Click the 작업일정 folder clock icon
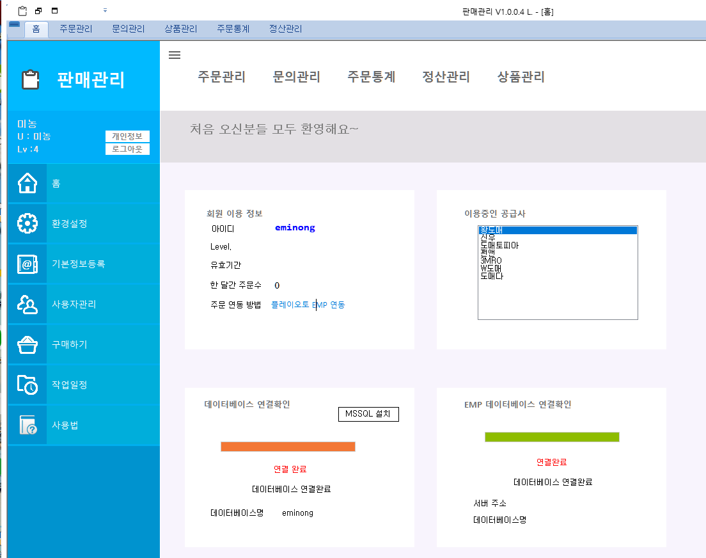The width and height of the screenshot is (706, 558). (27, 385)
